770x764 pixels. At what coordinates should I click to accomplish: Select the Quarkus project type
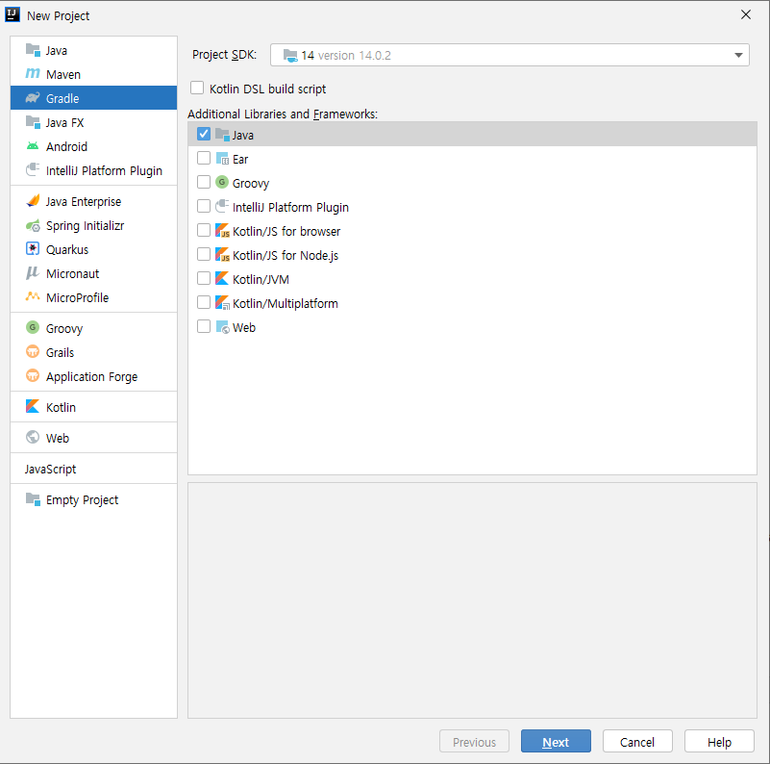(93, 250)
